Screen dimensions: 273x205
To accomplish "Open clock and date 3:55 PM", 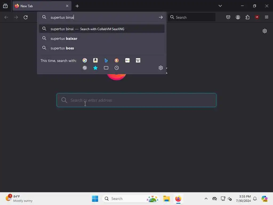I will [x=243, y=199].
